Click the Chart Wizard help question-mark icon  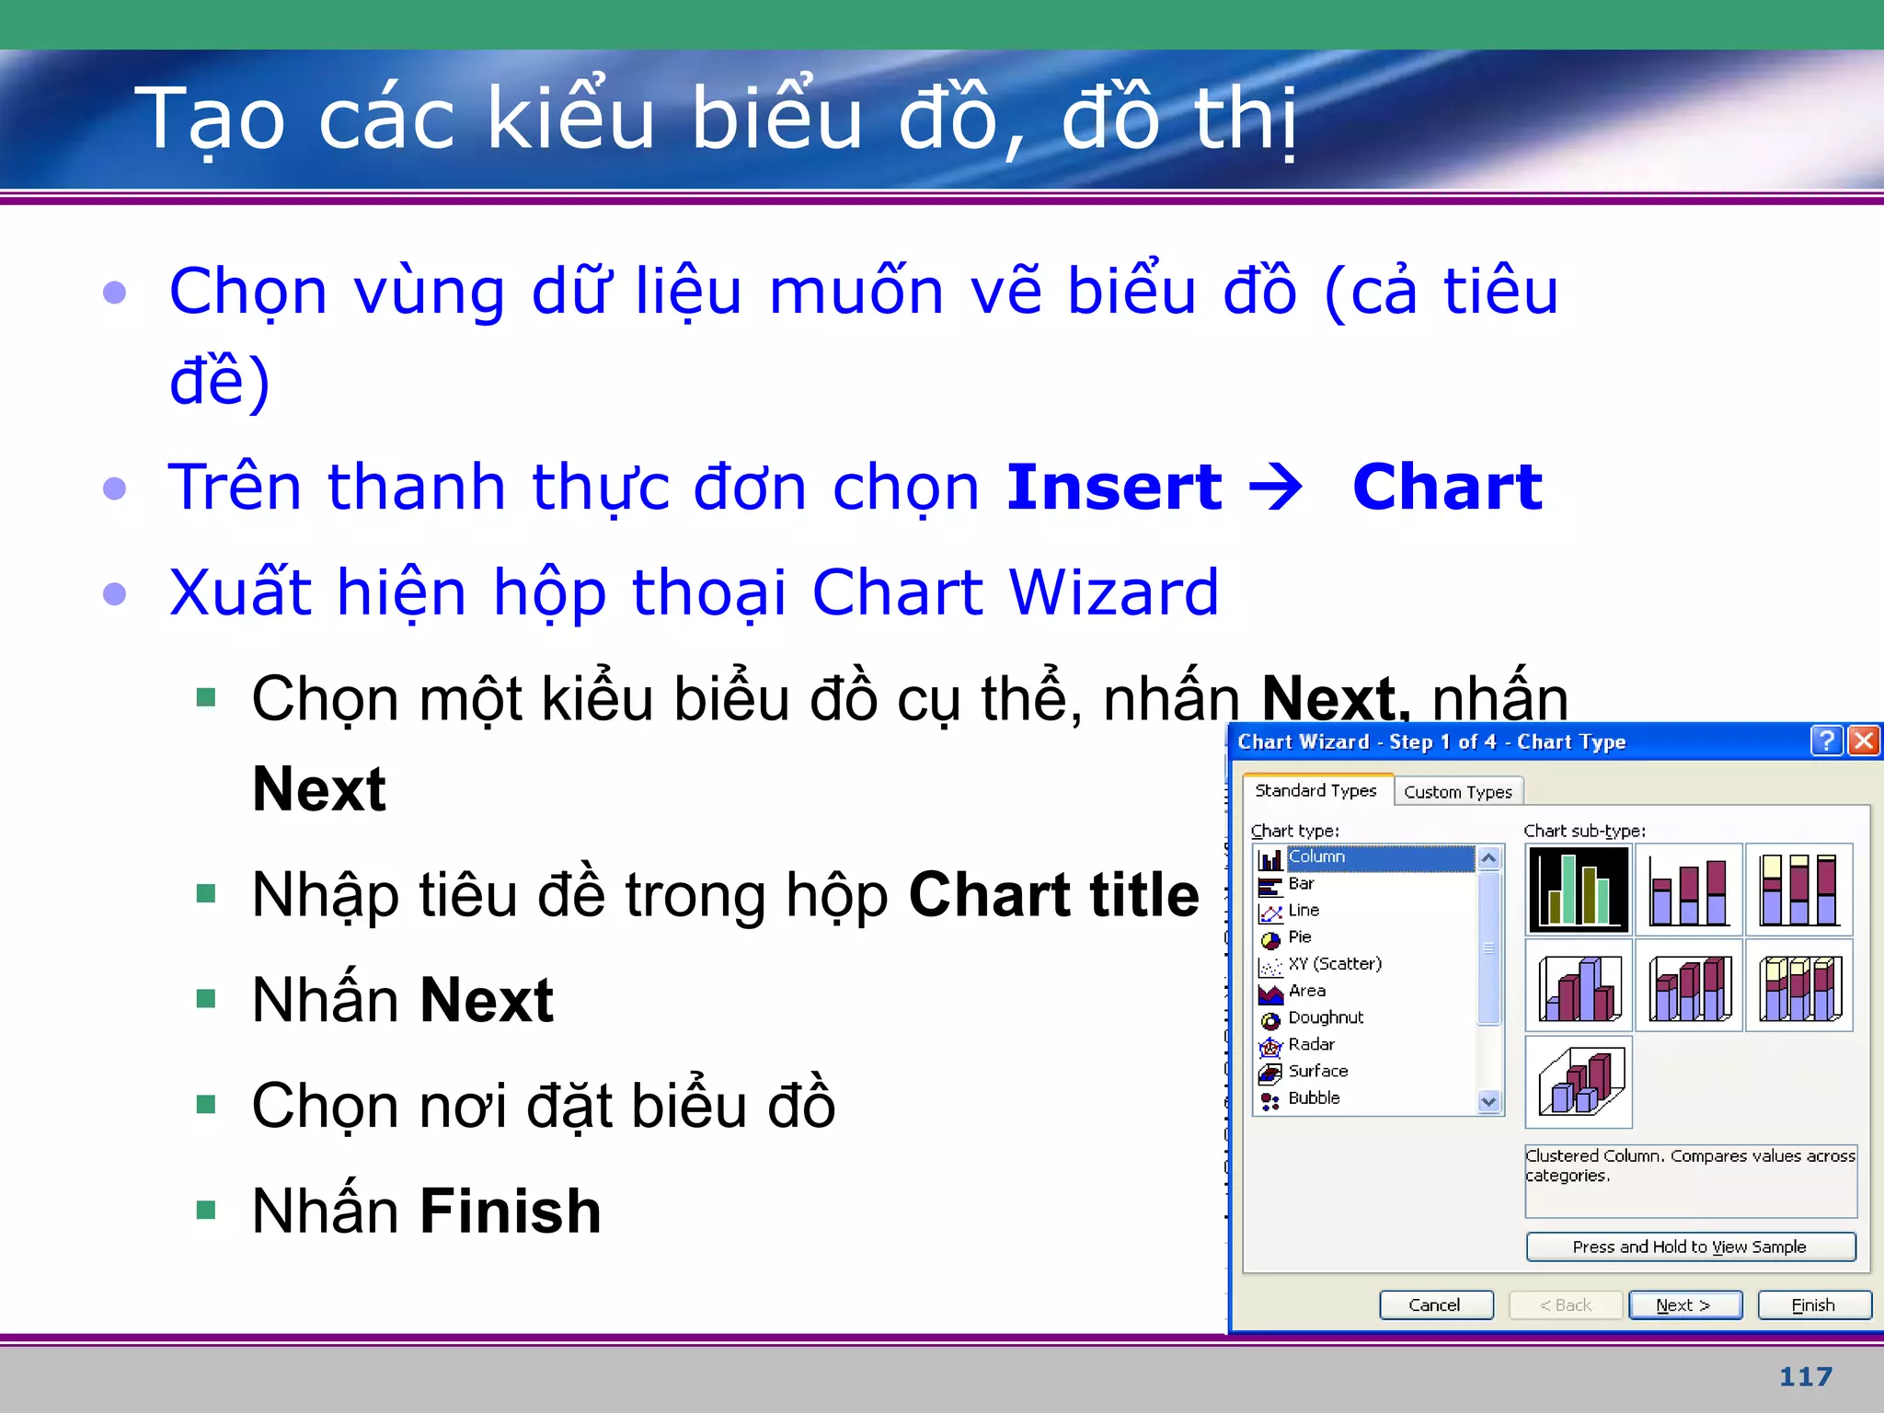click(x=1827, y=741)
